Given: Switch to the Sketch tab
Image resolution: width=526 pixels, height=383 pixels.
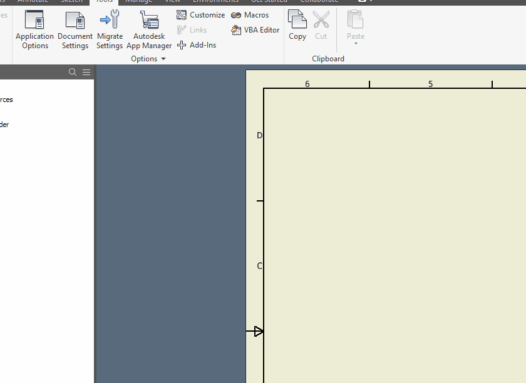Looking at the screenshot, I should coord(71,1).
